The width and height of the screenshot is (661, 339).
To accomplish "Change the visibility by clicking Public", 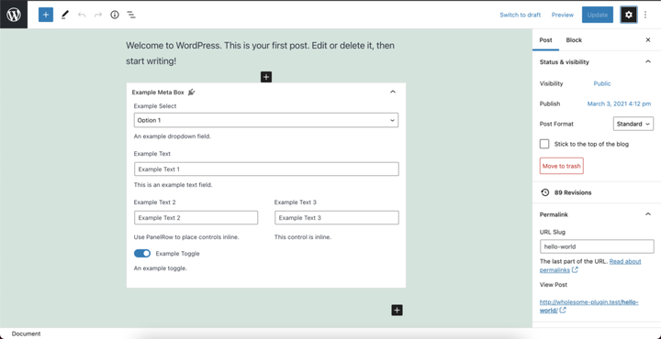I will tap(602, 83).
